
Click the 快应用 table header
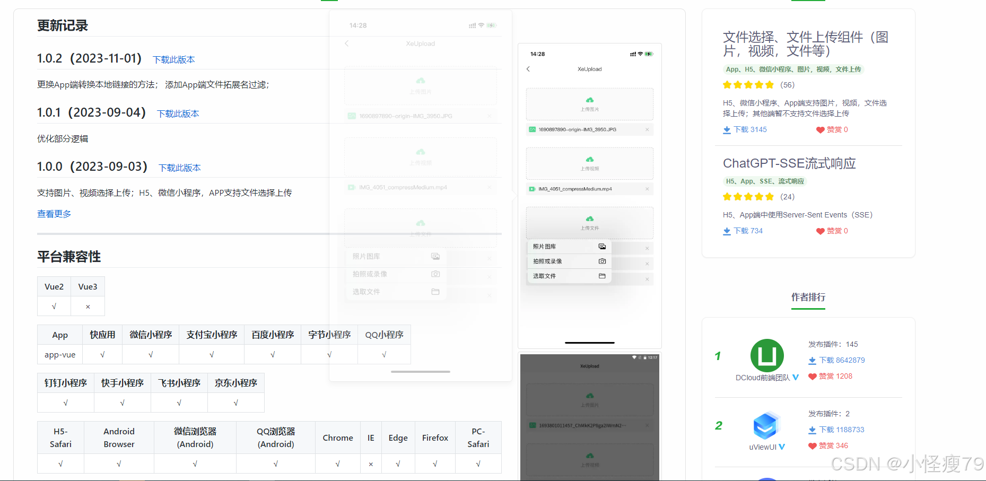102,335
